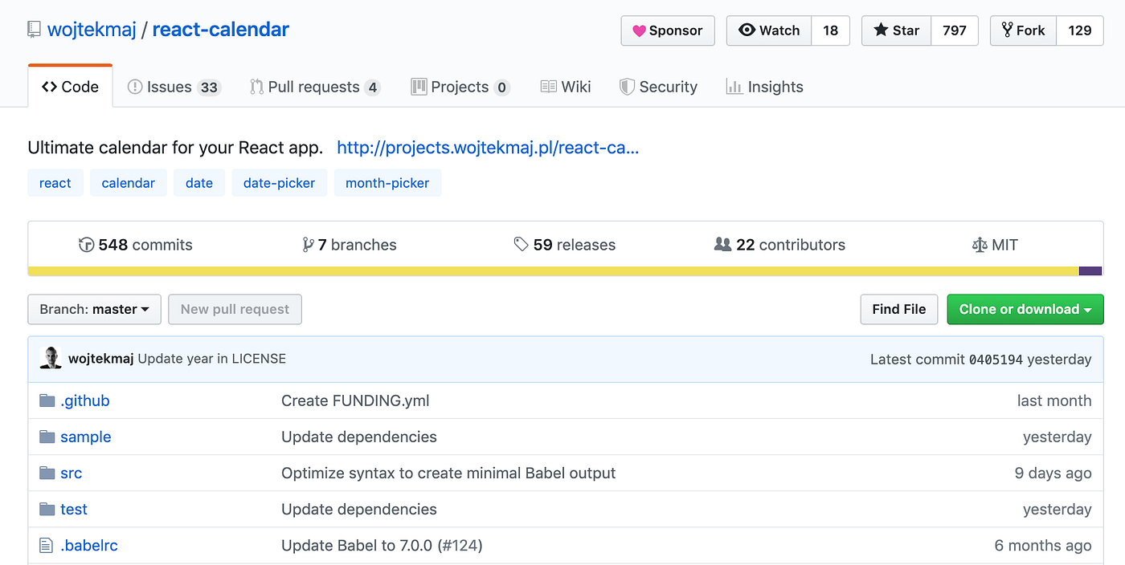Click the eye icon on Watch button
This screenshot has height=565, width=1125.
pyautogui.click(x=747, y=30)
